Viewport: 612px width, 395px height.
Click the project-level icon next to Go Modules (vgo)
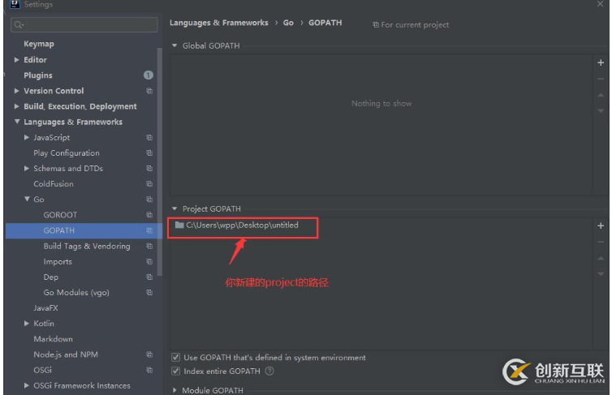pos(149,293)
